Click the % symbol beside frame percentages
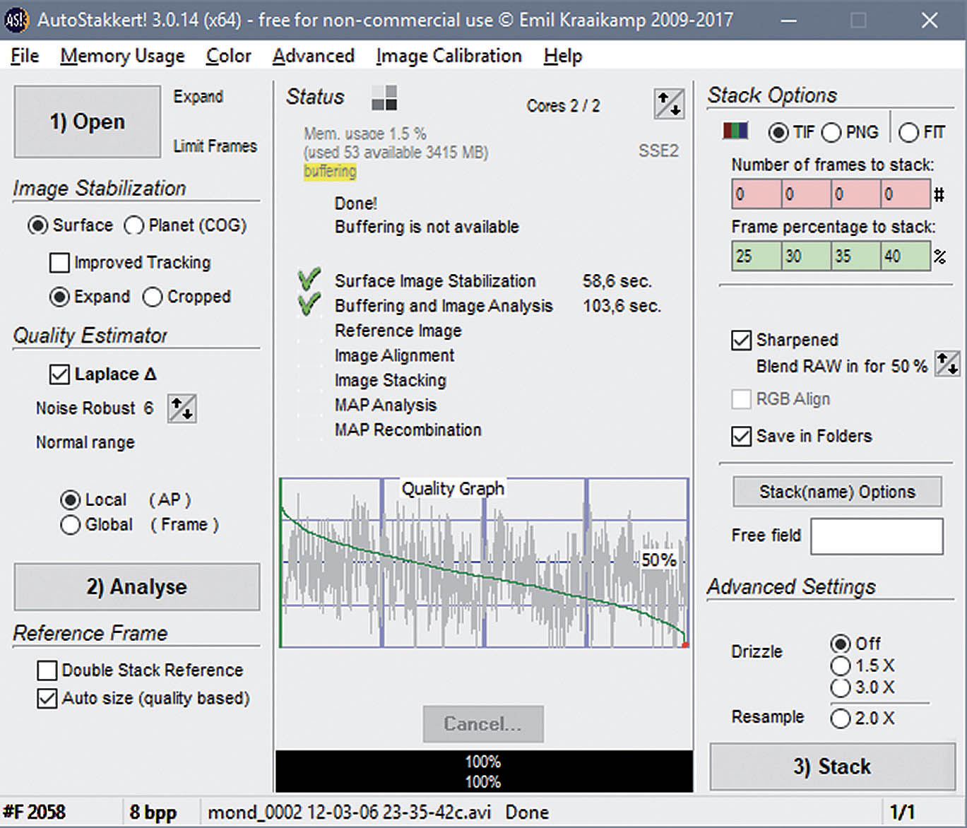This screenshot has width=967, height=828. [x=939, y=256]
